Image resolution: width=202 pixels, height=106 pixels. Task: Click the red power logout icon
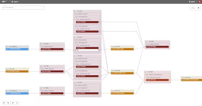200,2
